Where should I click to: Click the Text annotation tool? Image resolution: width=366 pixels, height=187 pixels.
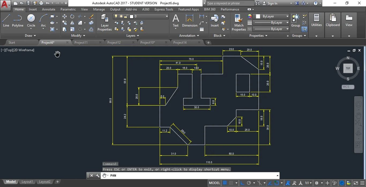pos(175,21)
